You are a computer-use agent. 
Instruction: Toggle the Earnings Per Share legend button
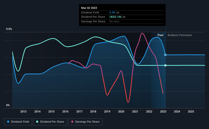85,122
